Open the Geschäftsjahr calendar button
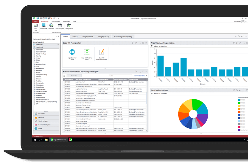The image size is (248, 166). (60, 26)
